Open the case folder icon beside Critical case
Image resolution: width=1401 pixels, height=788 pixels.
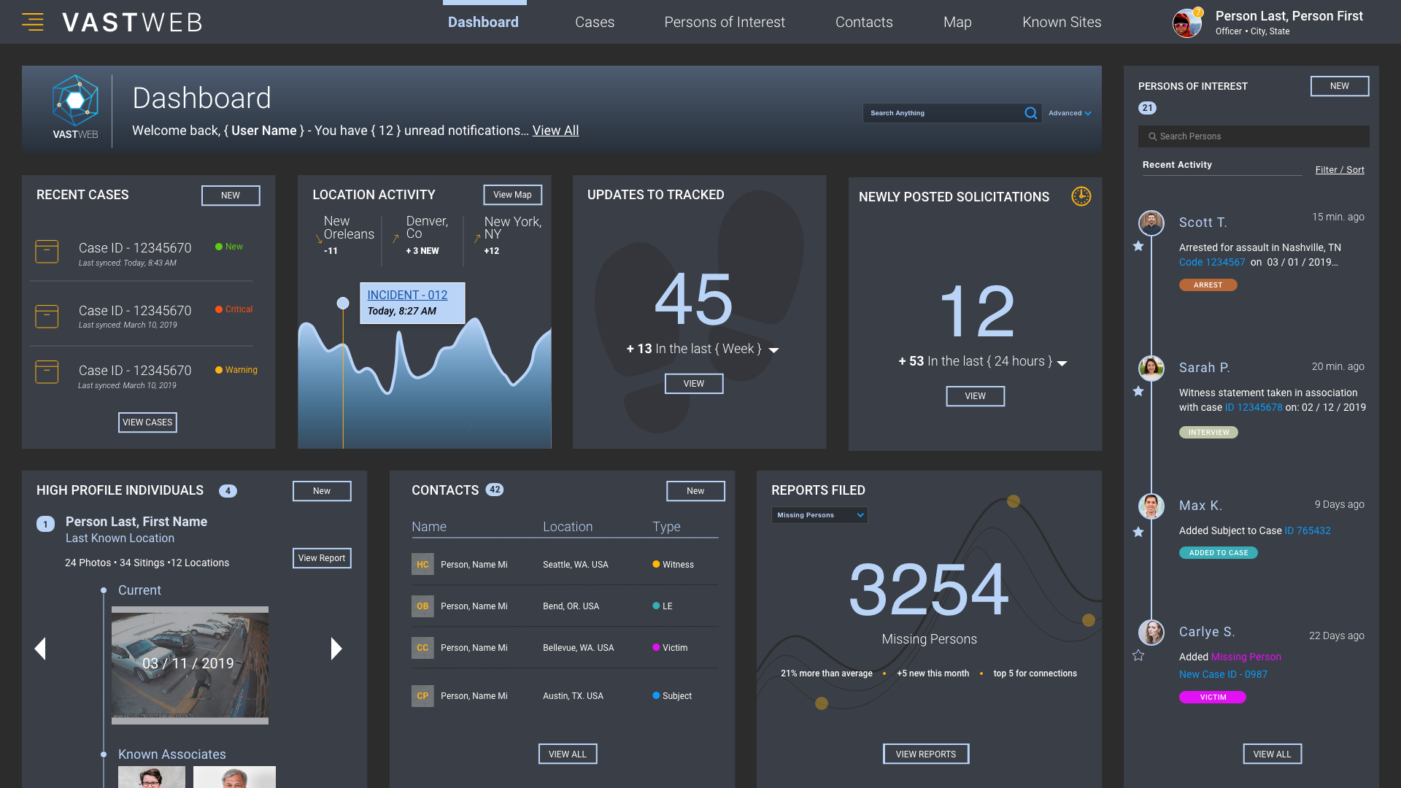[x=47, y=316]
